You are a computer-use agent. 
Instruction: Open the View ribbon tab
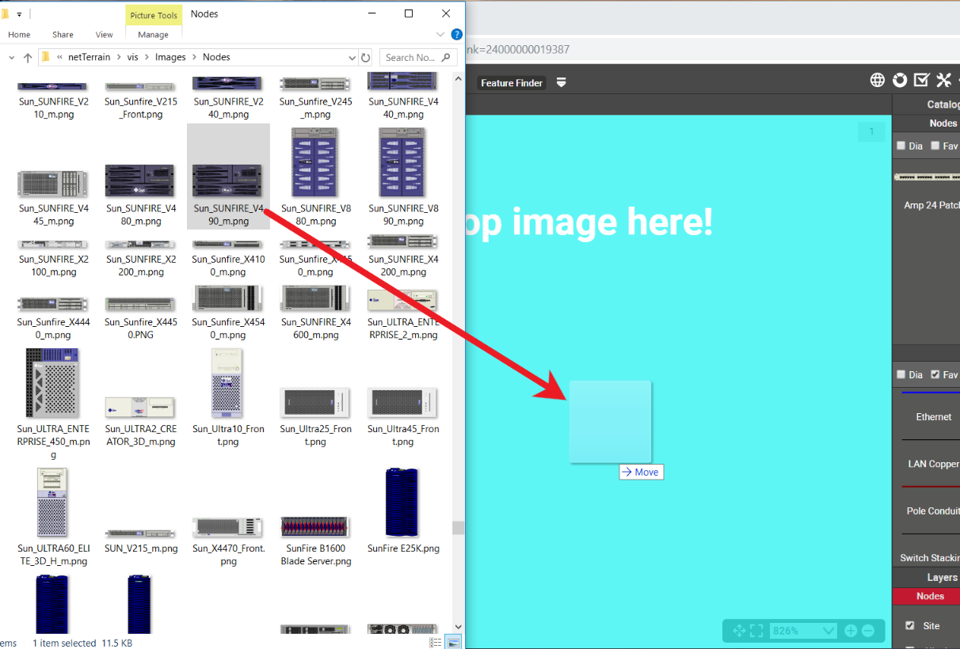click(x=105, y=35)
